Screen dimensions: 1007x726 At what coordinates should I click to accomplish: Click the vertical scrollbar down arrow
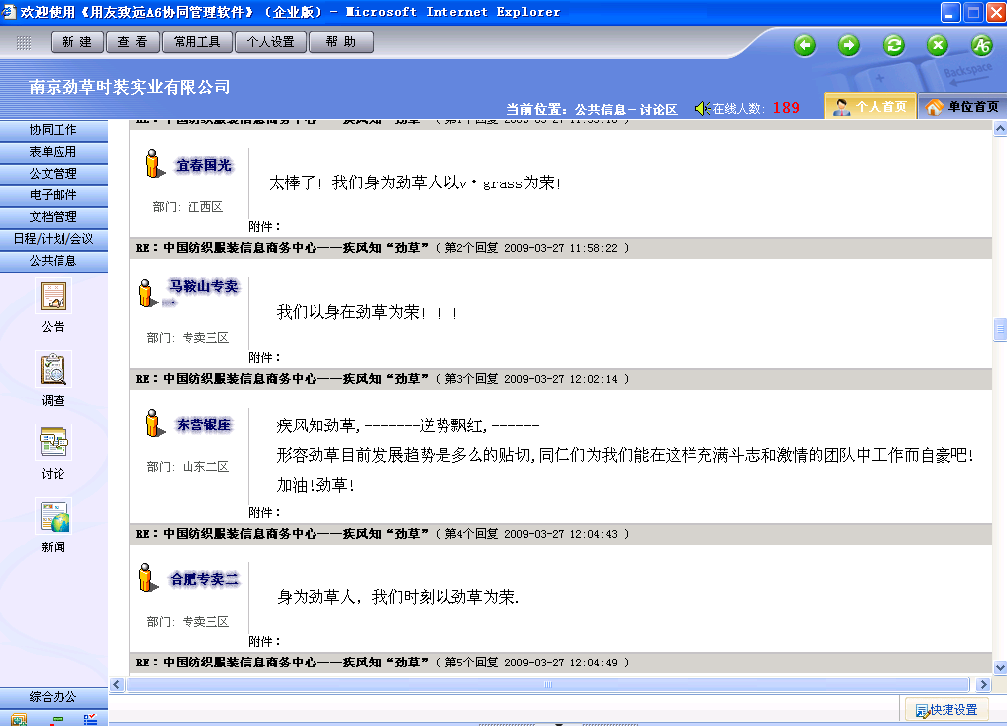[999, 668]
